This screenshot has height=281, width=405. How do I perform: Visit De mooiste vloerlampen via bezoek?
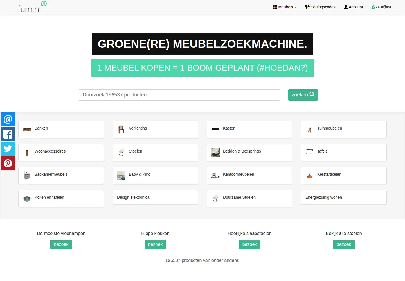(61, 244)
